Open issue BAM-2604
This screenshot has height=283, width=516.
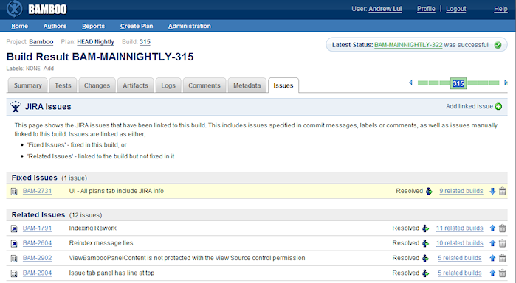37,243
